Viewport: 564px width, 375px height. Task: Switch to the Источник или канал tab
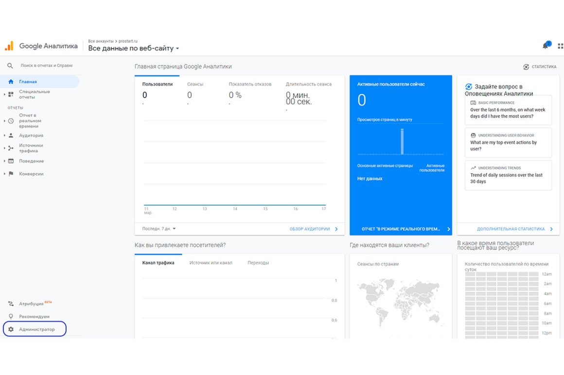(x=211, y=263)
